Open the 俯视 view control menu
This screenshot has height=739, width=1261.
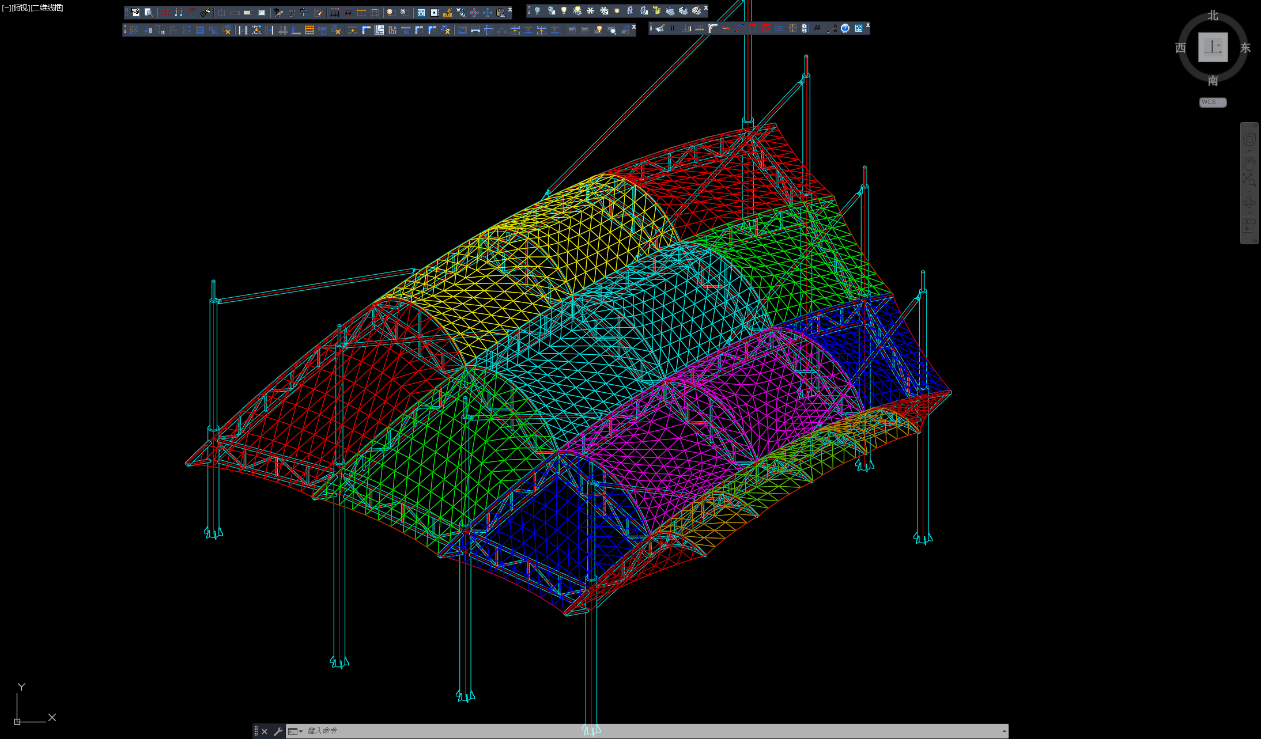click(x=21, y=7)
